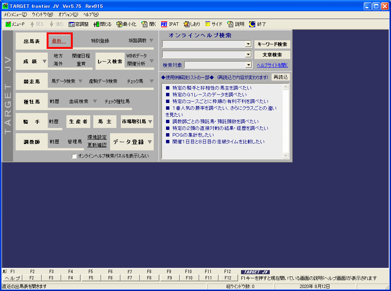Click 馬主 owner button
Image resolution: width=391 pixels, height=291 pixels.
click(x=105, y=122)
